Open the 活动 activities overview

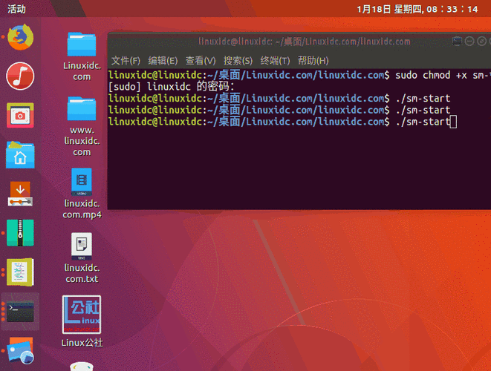point(16,9)
